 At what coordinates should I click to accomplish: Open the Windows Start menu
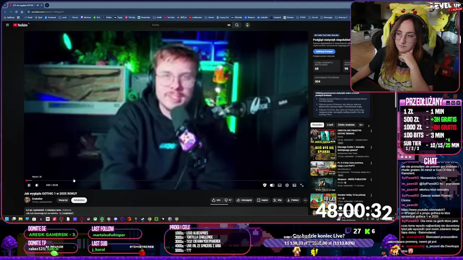click(x=7, y=219)
